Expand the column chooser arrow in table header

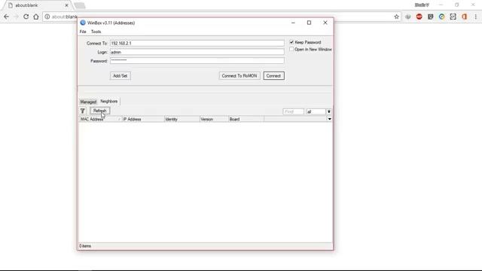coord(330,119)
